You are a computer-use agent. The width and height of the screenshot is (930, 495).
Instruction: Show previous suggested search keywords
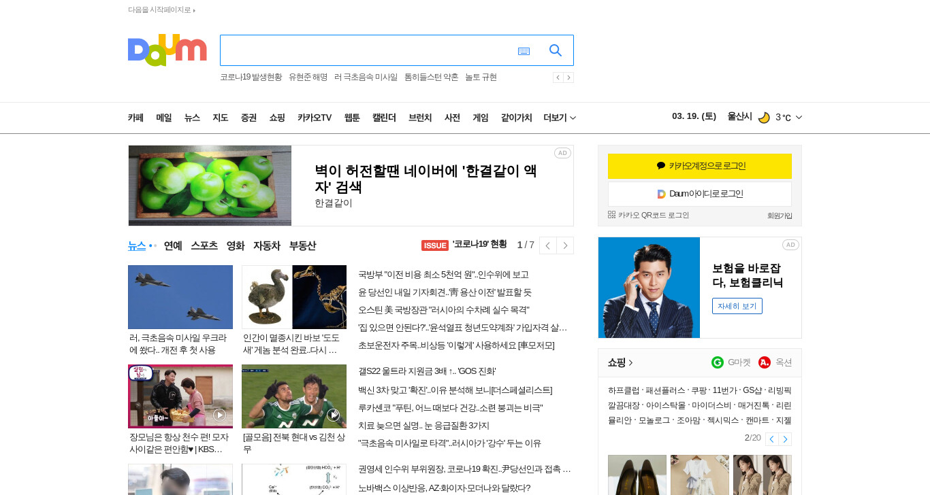click(558, 78)
